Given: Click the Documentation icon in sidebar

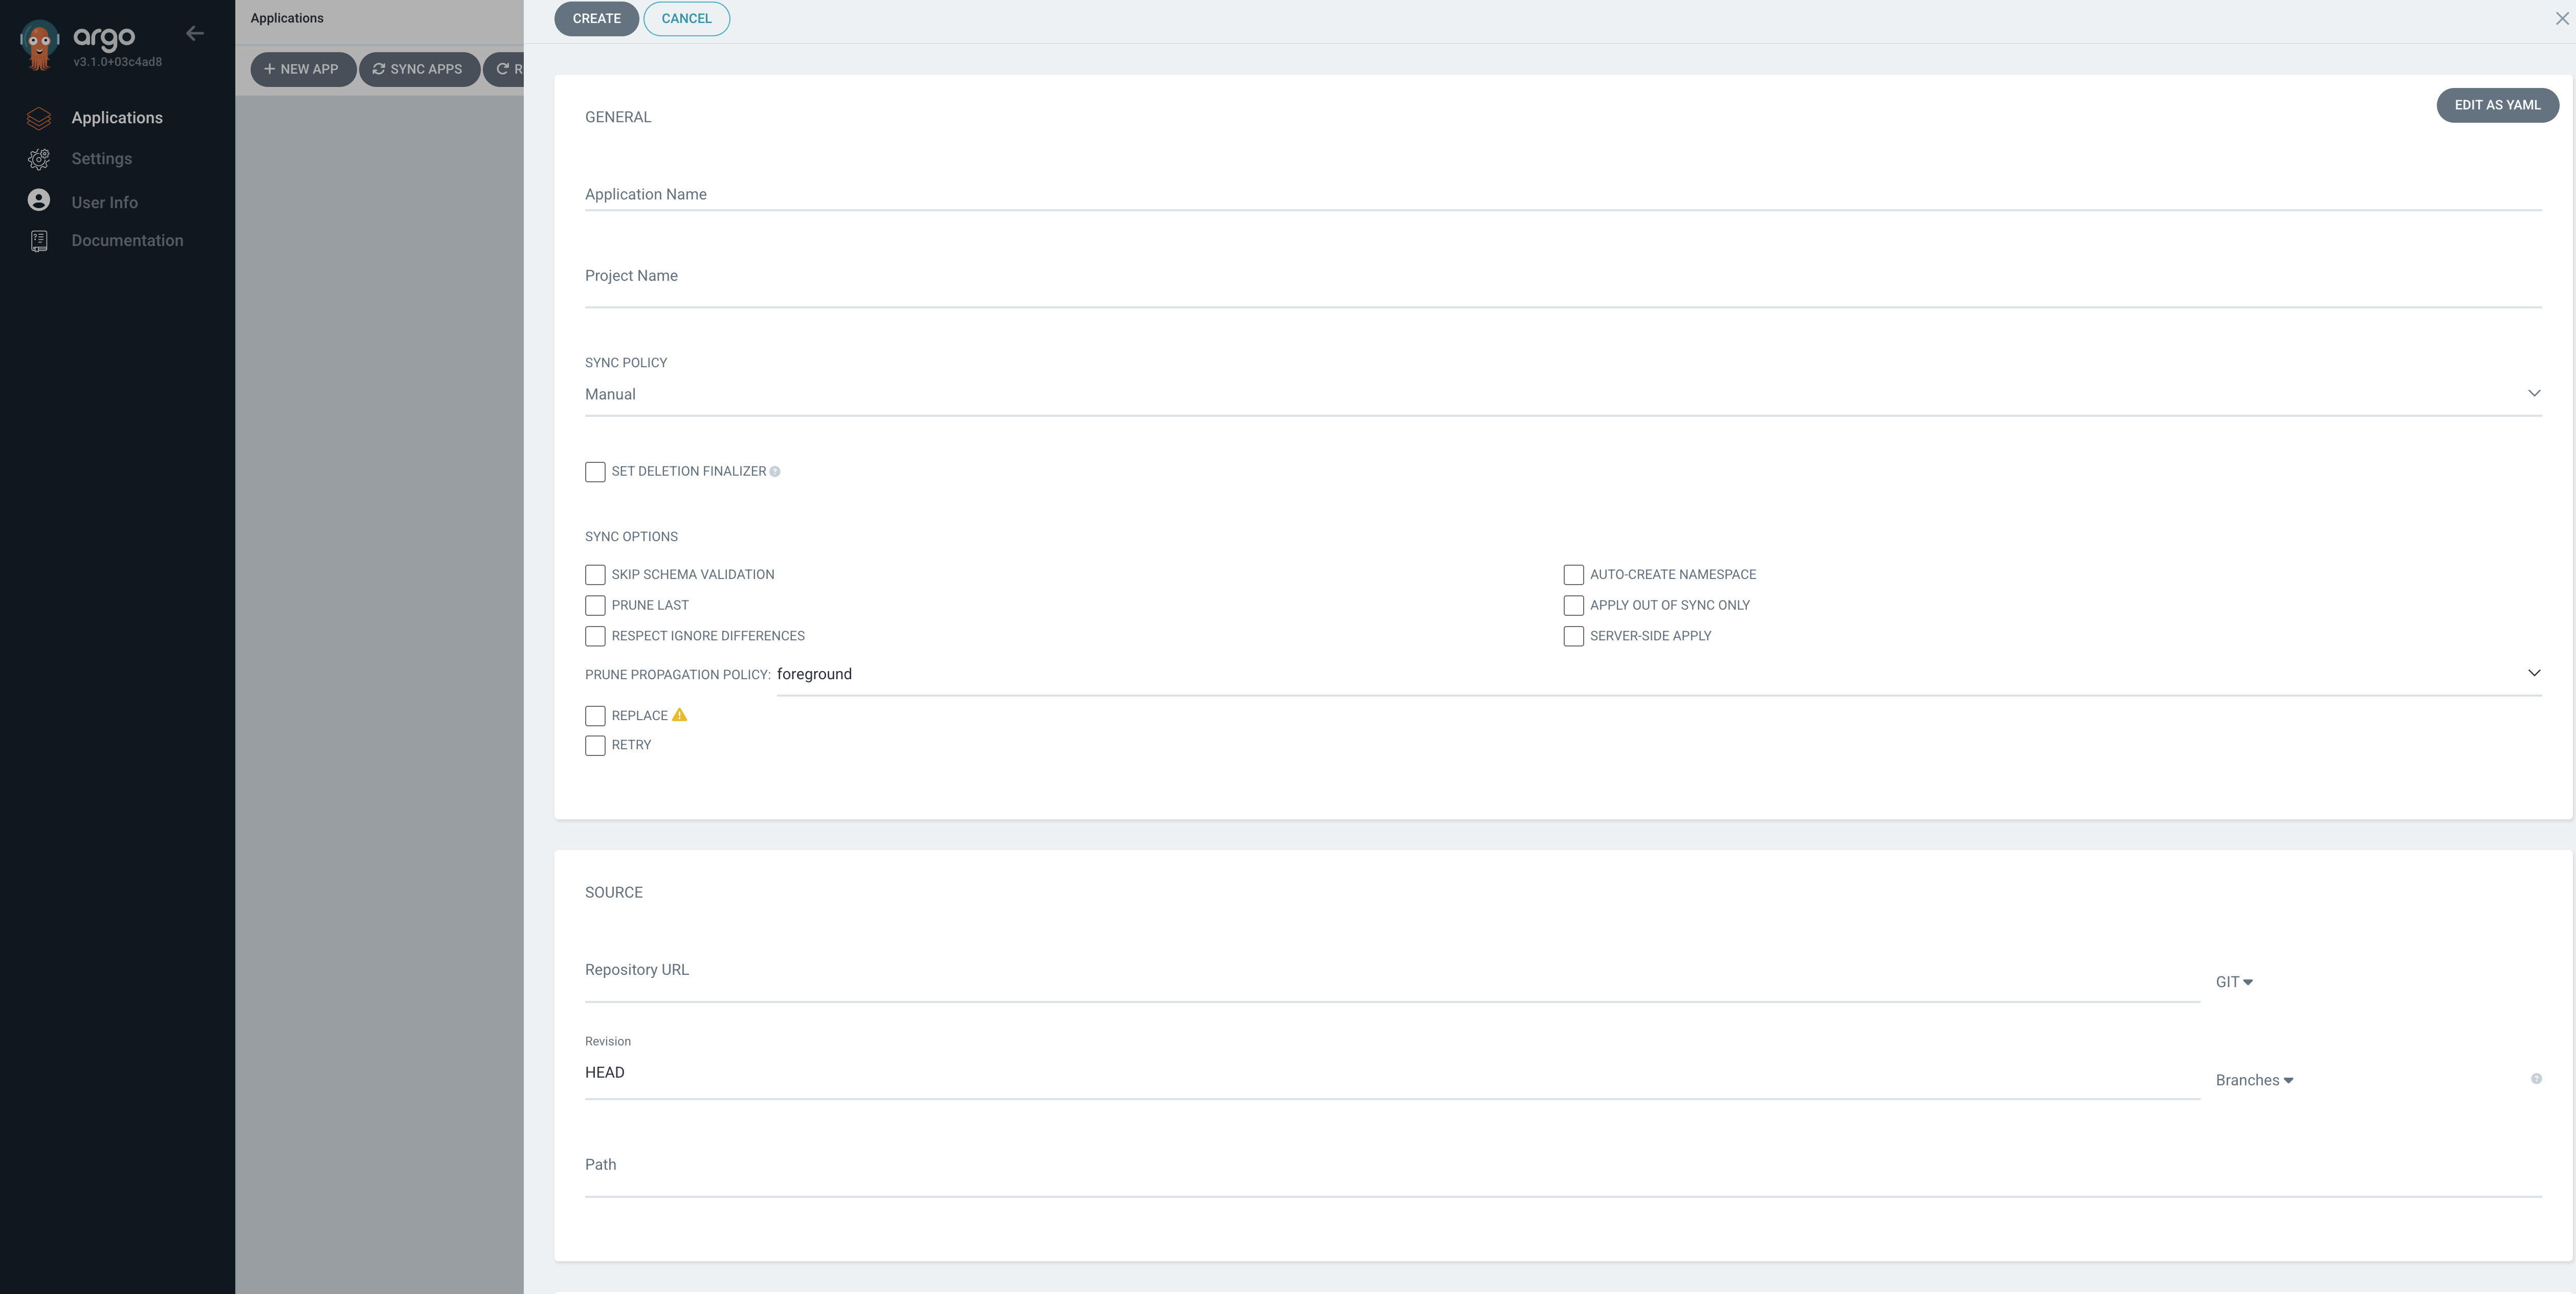Looking at the screenshot, I should click(x=38, y=240).
